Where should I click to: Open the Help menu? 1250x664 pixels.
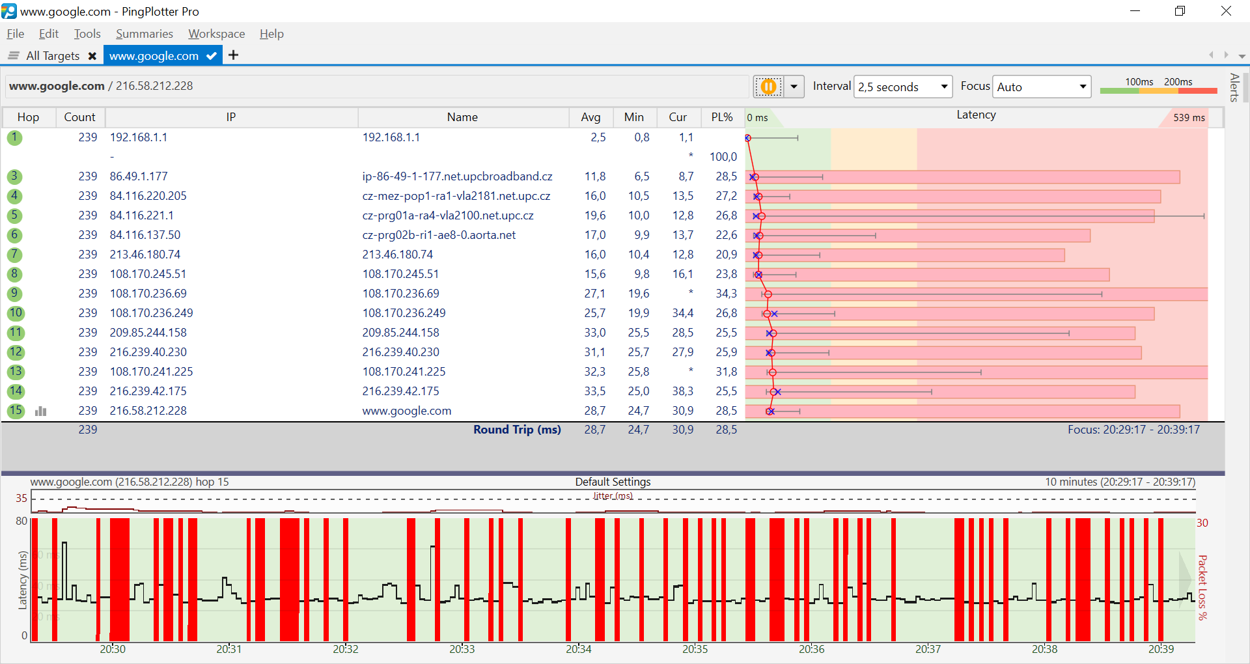click(x=271, y=34)
